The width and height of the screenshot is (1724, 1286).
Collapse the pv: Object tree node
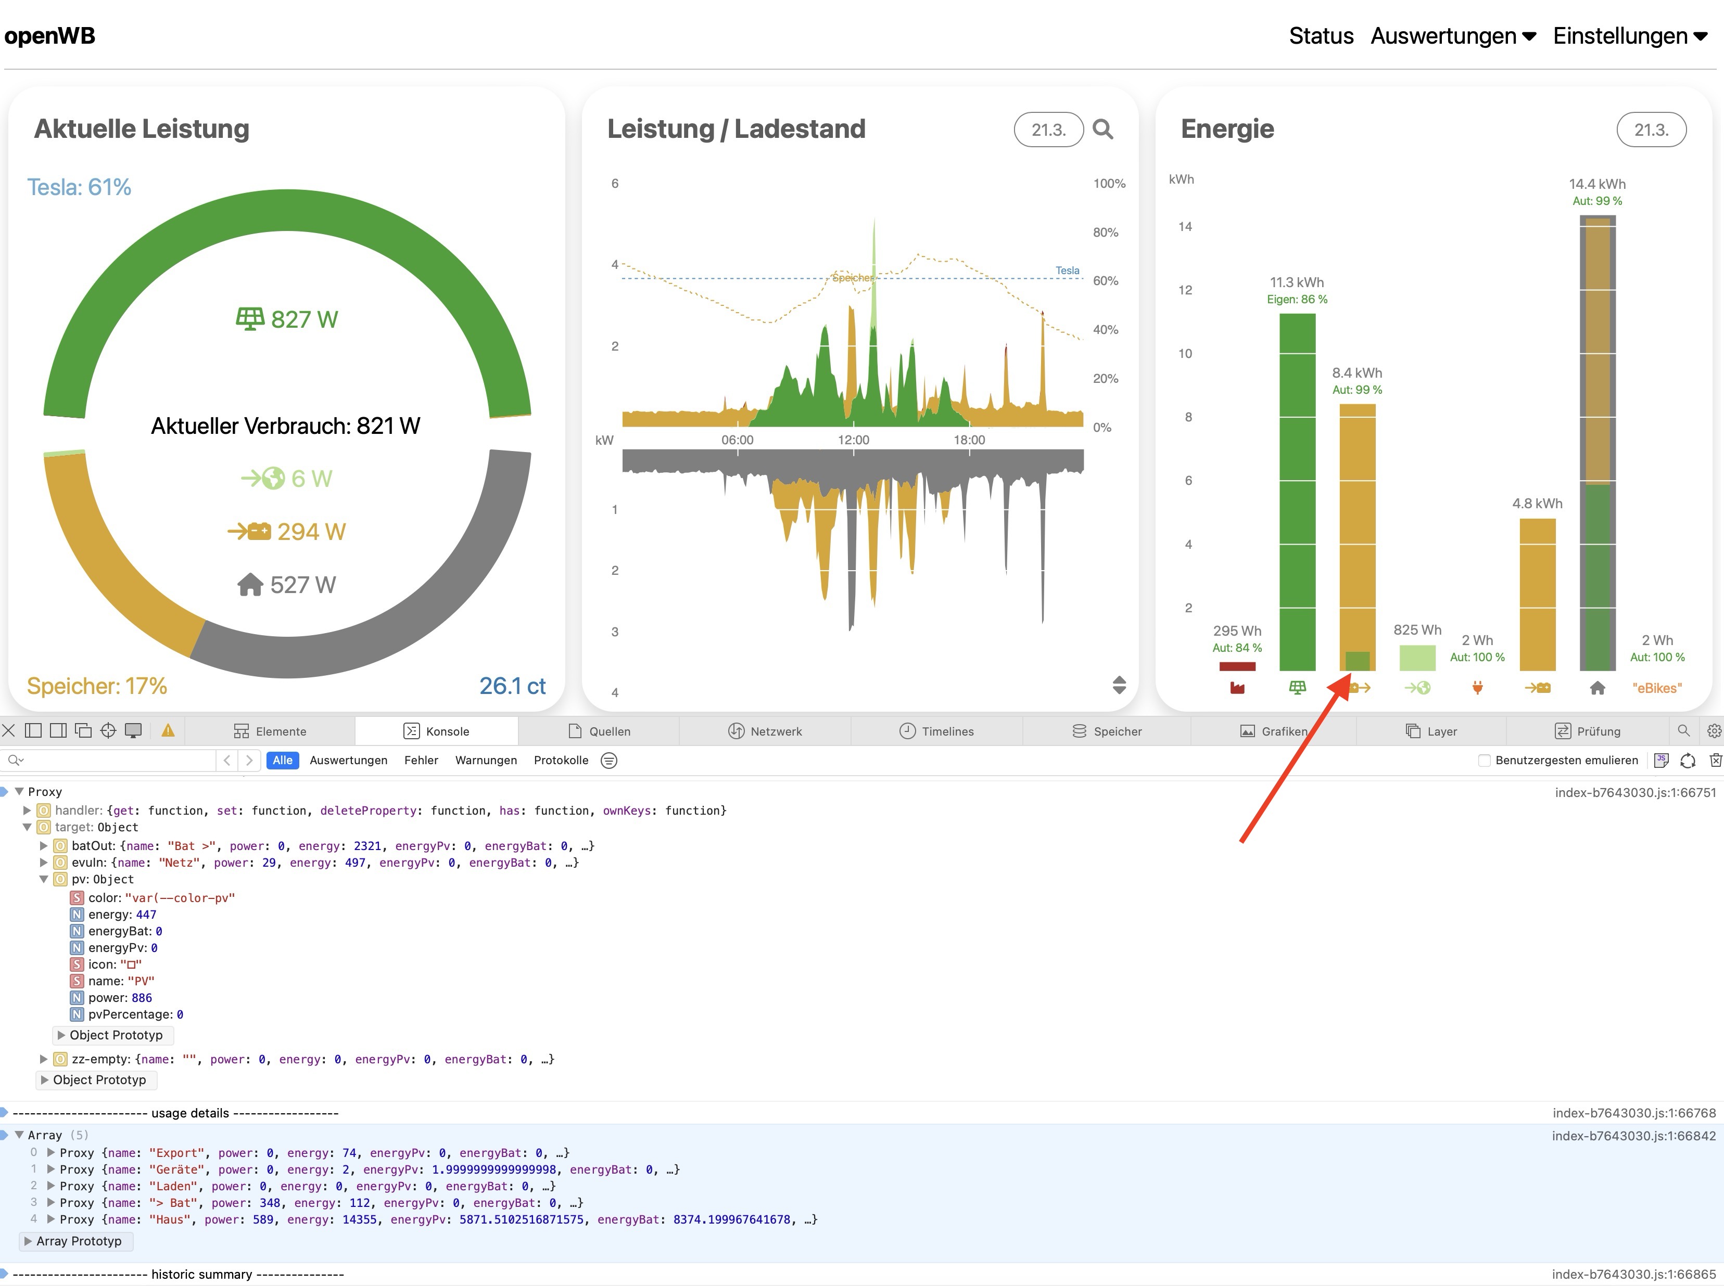point(44,879)
